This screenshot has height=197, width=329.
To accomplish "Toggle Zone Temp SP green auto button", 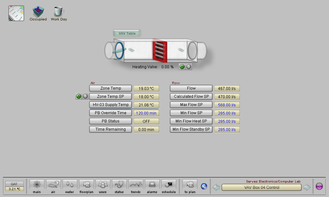I will coord(79,96).
